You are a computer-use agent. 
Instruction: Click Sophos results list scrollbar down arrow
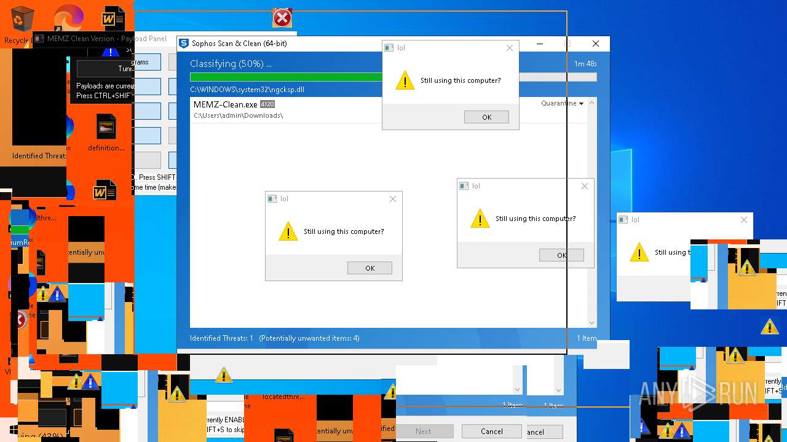click(591, 323)
